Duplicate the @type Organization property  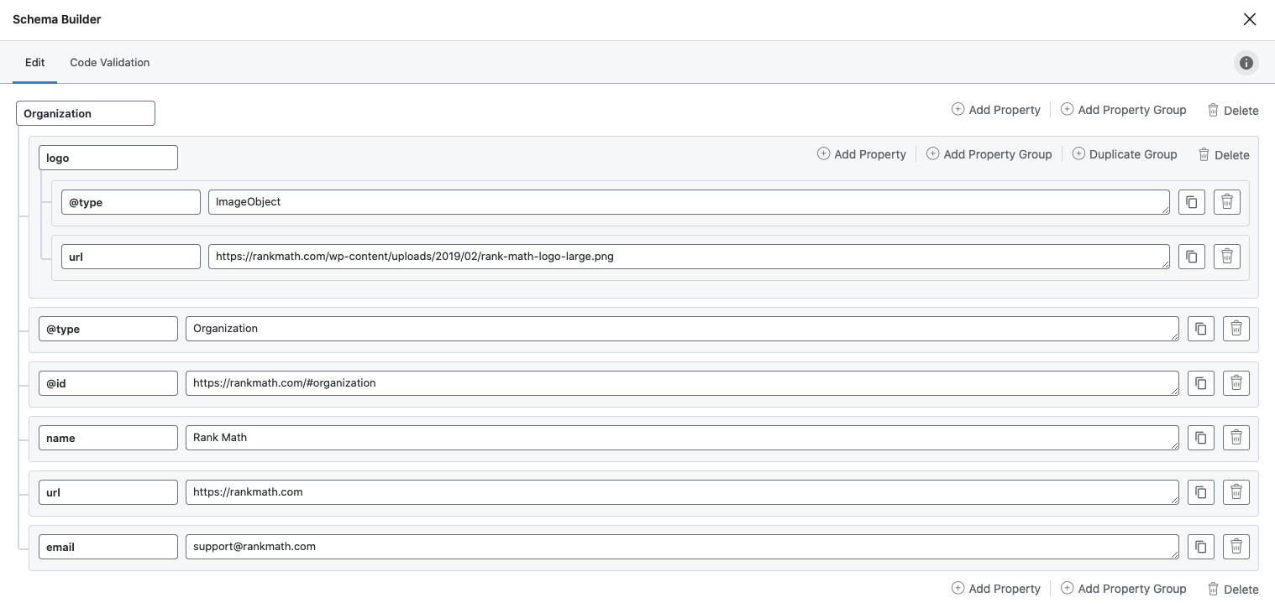pyautogui.click(x=1201, y=329)
